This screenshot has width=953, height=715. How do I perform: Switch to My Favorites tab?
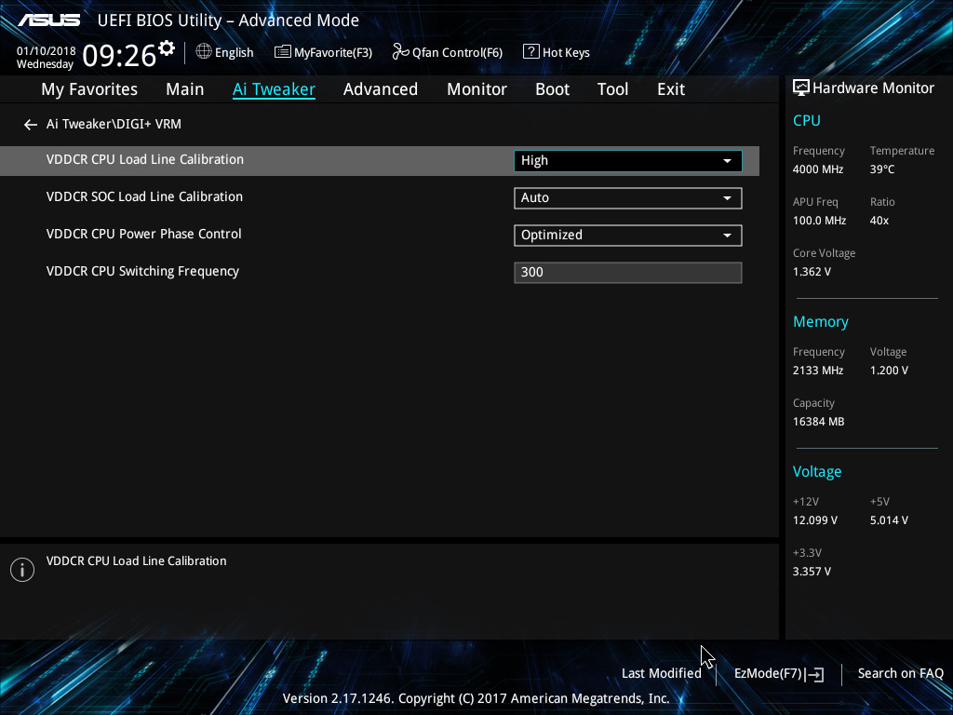point(89,88)
